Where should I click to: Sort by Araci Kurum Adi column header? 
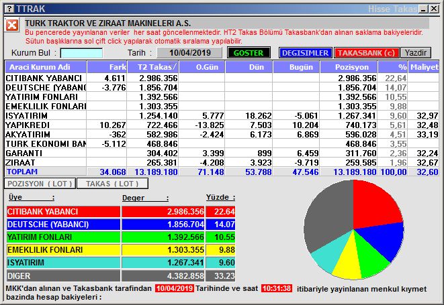[46, 67]
